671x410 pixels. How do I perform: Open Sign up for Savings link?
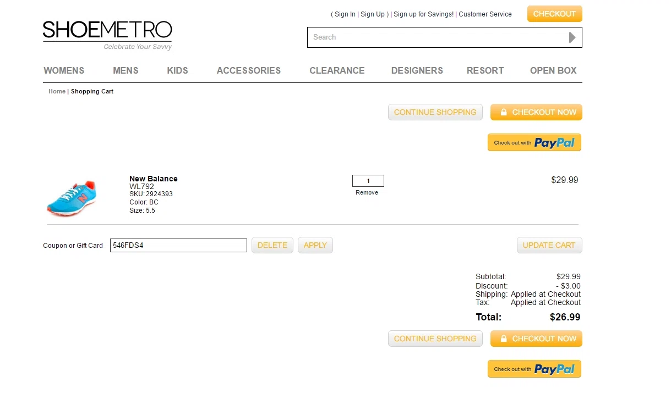[423, 14]
